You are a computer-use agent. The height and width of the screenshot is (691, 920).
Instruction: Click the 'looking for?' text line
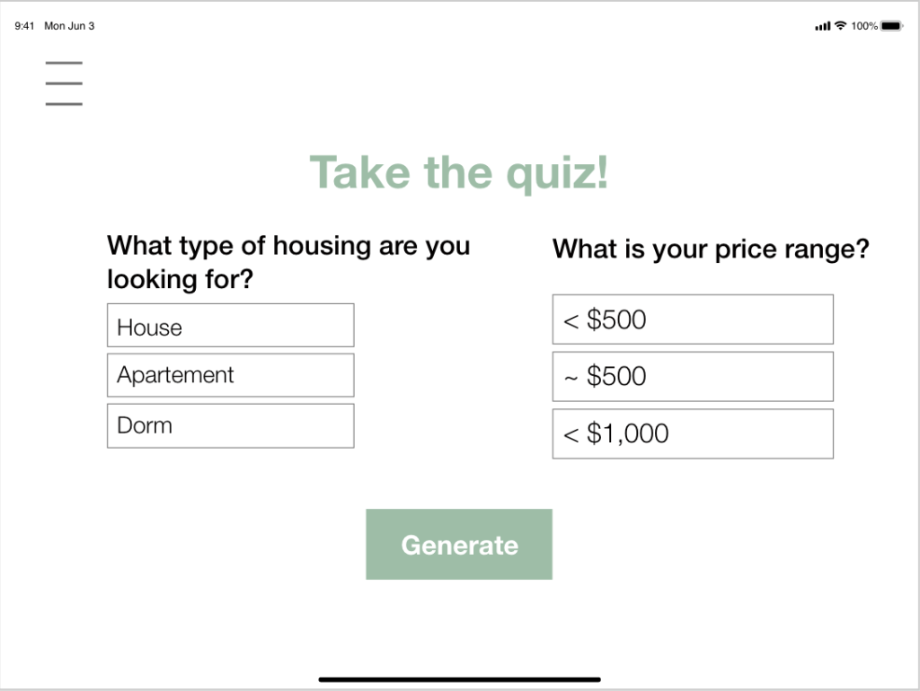pyautogui.click(x=180, y=280)
